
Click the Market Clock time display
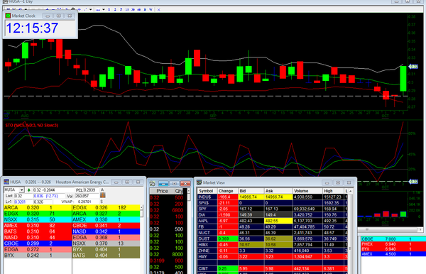click(x=32, y=28)
